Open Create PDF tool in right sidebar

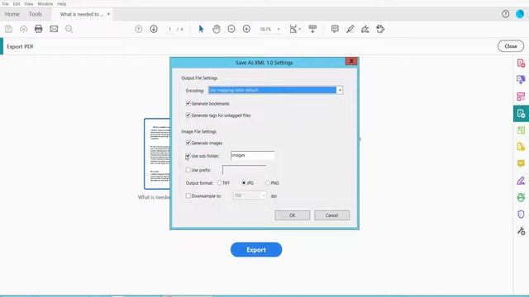521,63
